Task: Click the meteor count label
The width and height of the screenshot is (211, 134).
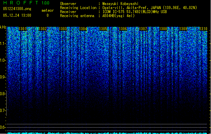Action: pyautogui.click(x=48, y=10)
